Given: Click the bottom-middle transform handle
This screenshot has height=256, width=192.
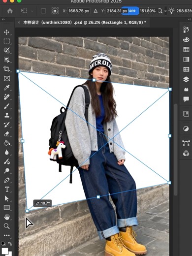Looking at the screenshot, I should [98, 197].
